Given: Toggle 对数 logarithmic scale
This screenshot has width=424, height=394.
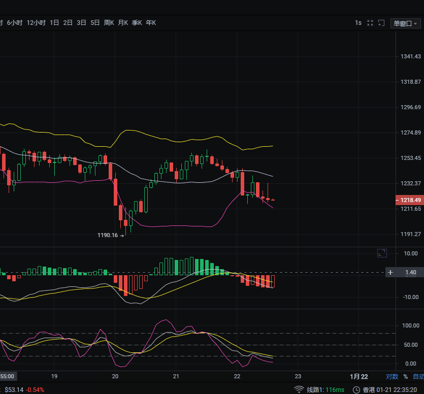Looking at the screenshot, I should [x=392, y=377].
